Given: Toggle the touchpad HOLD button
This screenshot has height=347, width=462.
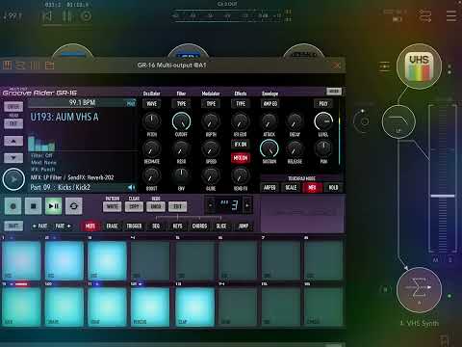Looking at the screenshot, I should pyautogui.click(x=333, y=188).
